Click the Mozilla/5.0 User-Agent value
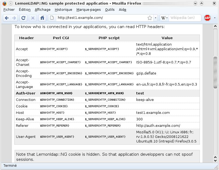The width and height of the screenshot is (219, 170). pyautogui.click(x=166, y=137)
